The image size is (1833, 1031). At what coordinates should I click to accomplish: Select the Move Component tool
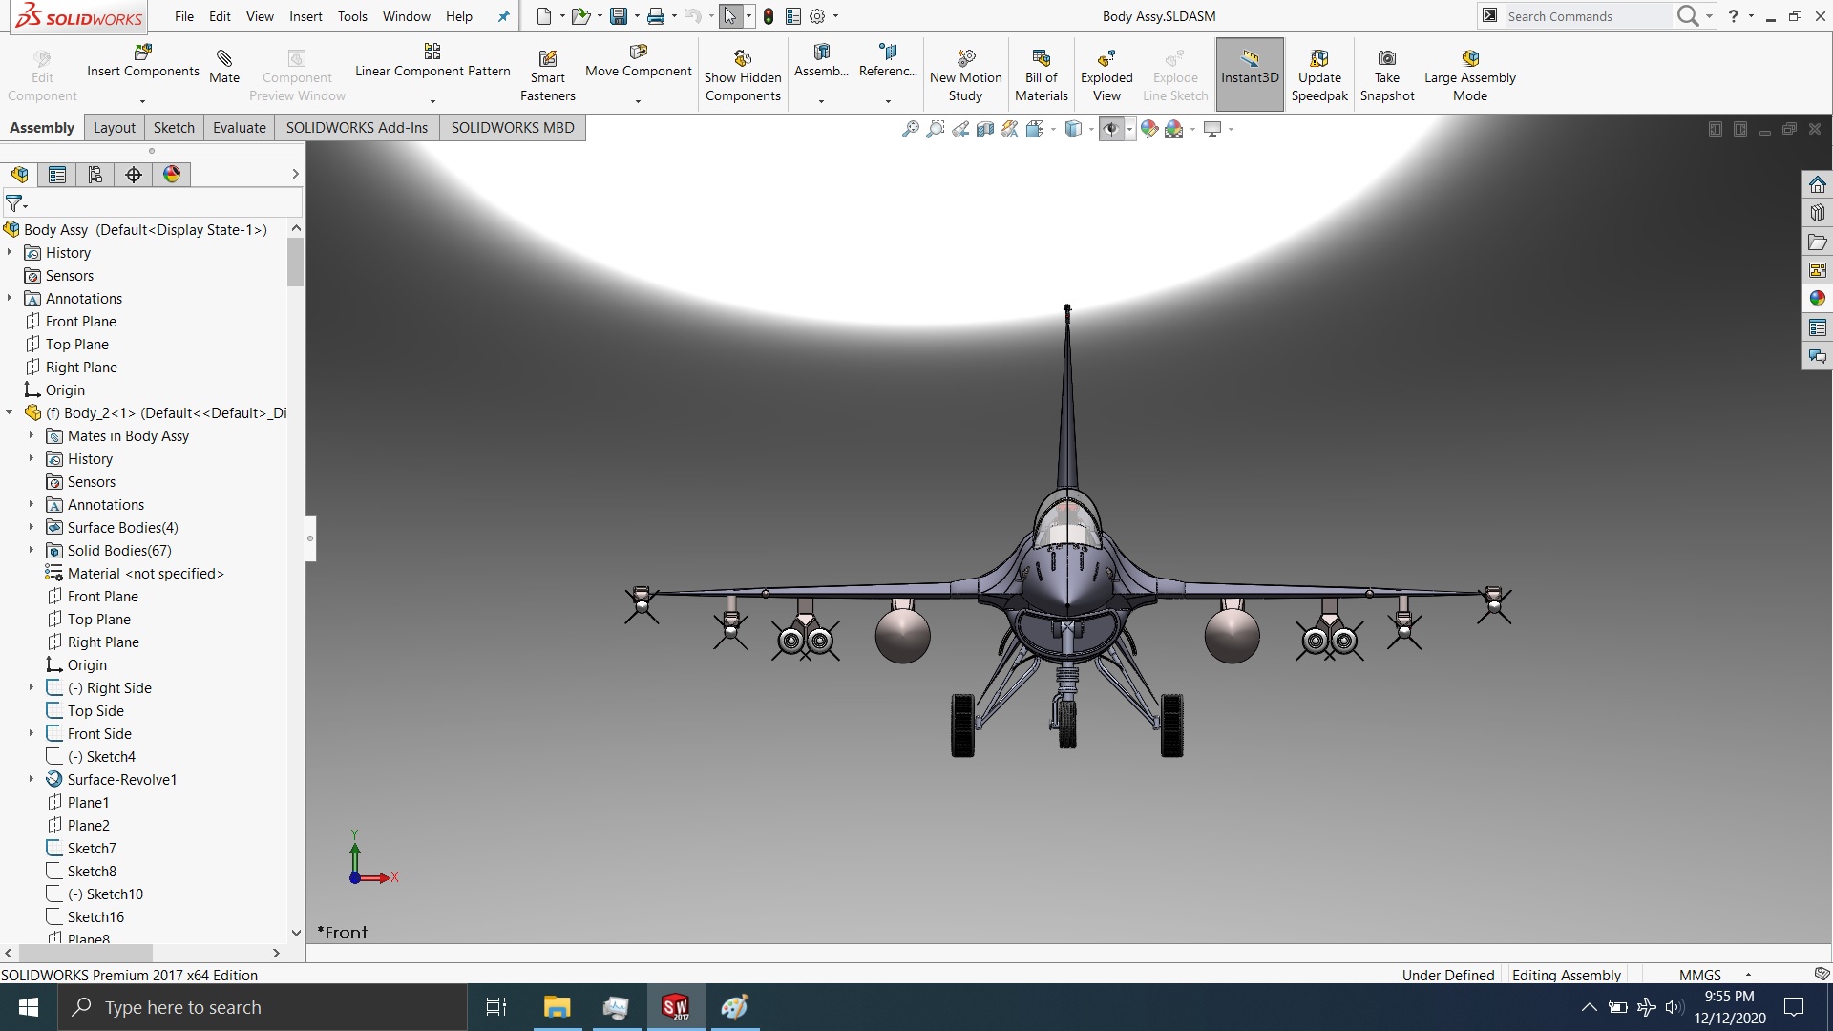tap(638, 61)
